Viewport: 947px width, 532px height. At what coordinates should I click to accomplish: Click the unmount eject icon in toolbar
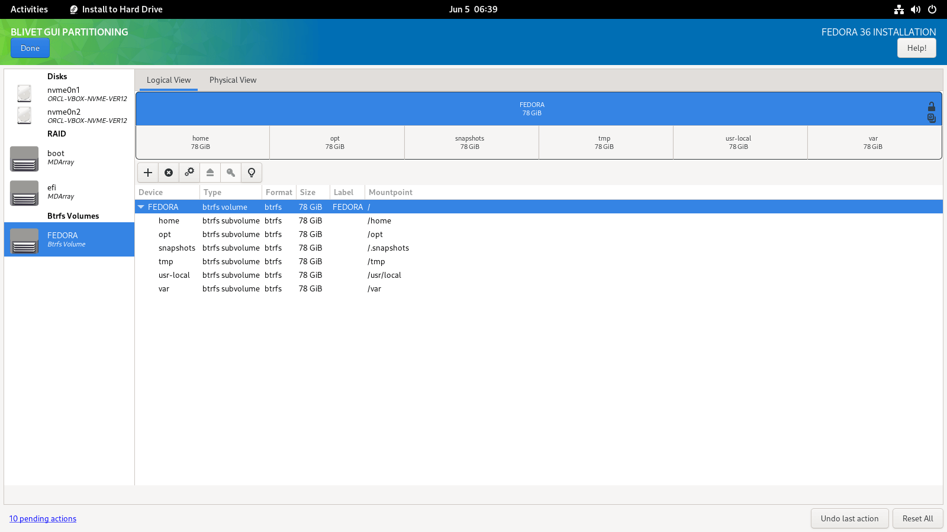point(210,173)
